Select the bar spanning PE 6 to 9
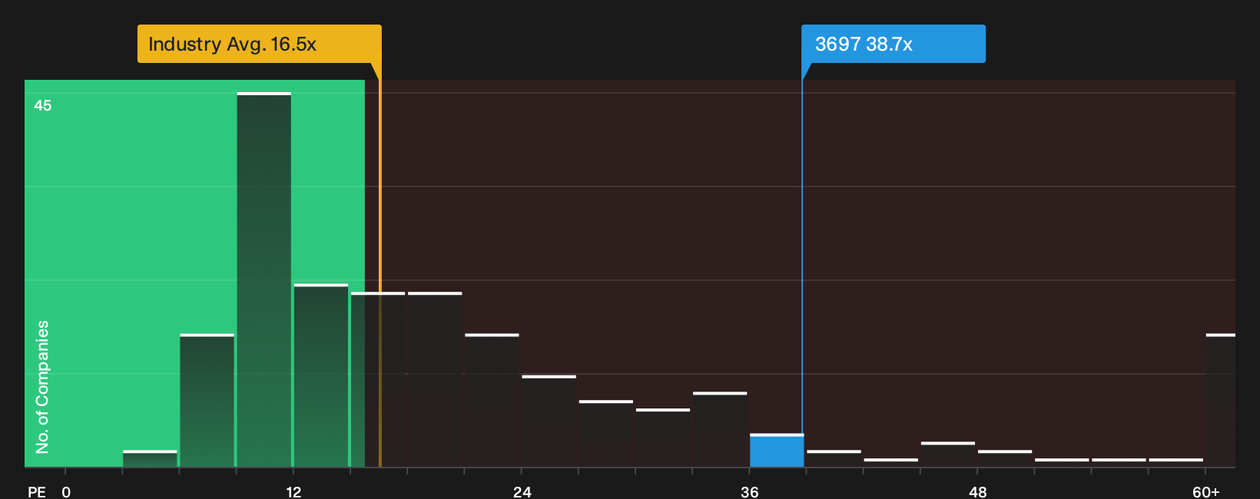The width and height of the screenshot is (1260, 499). point(207,400)
